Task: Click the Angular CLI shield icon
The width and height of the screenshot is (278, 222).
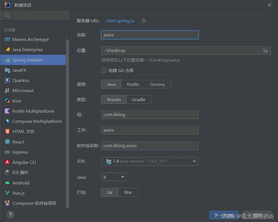Action: click(7, 162)
